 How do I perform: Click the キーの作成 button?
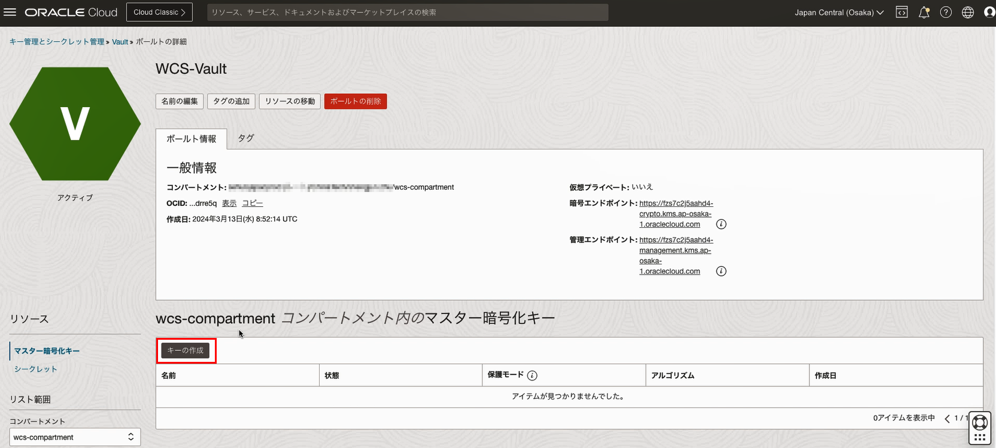tap(185, 351)
